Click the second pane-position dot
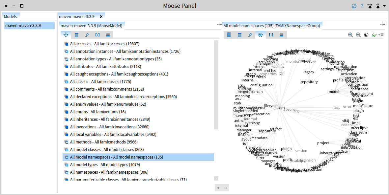This screenshot has height=195, width=389. (x=226, y=188)
